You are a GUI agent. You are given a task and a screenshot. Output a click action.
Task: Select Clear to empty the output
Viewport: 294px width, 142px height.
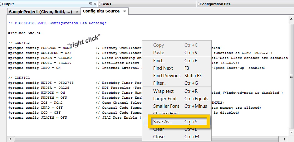(x=159, y=129)
